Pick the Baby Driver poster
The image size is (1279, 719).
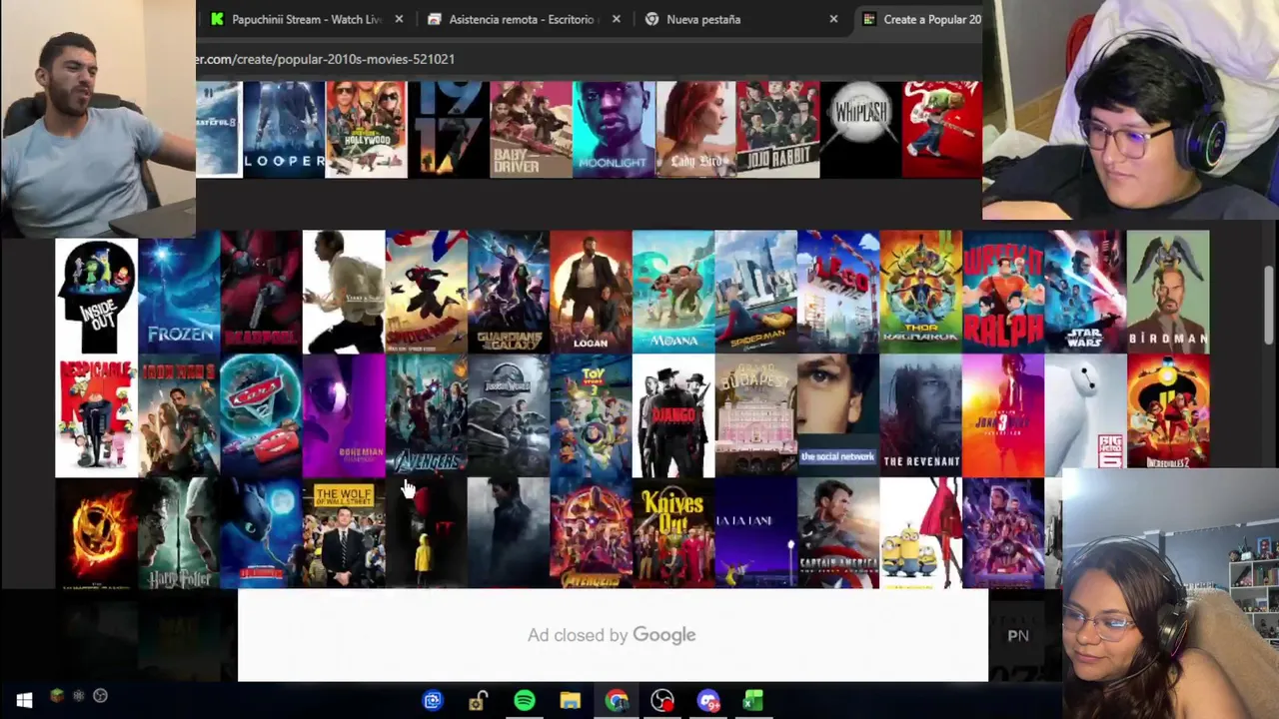click(531, 129)
